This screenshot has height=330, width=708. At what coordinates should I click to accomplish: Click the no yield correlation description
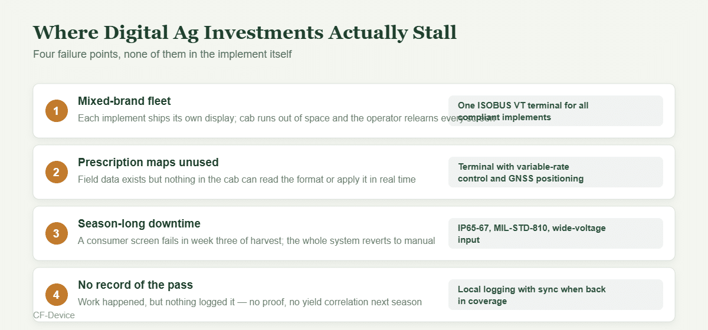pos(250,302)
